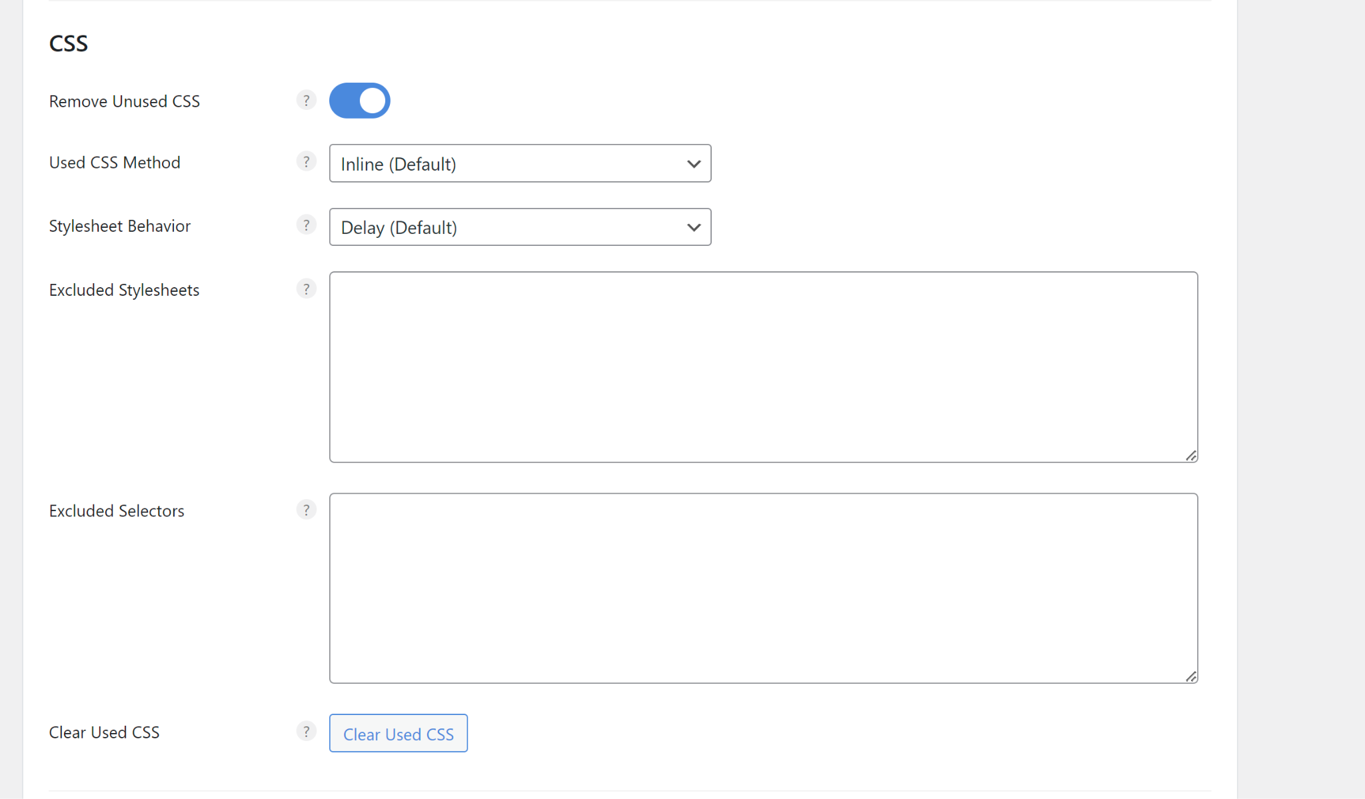The image size is (1365, 799).
Task: Click inside the Excluded Selectors text area
Action: 763,588
